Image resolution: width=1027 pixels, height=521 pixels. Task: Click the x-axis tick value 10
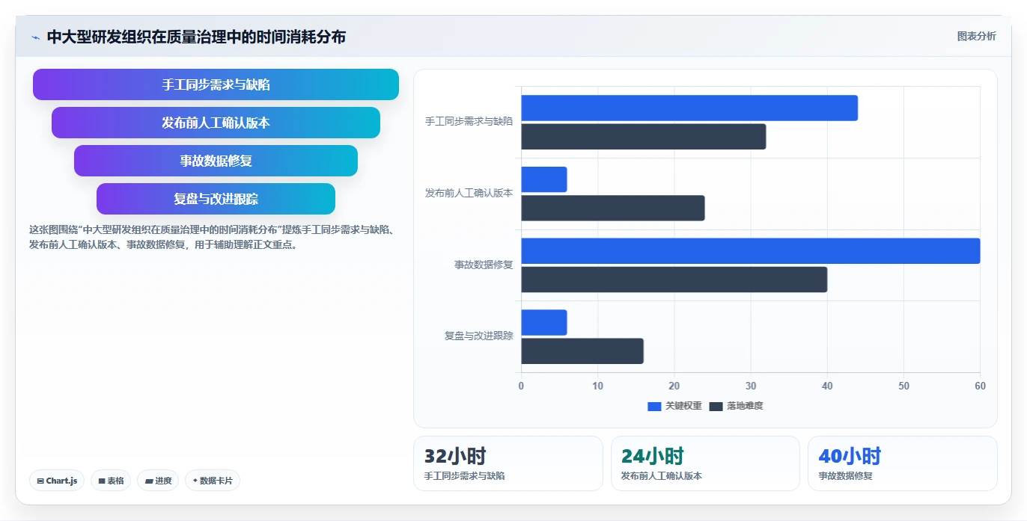(x=597, y=386)
